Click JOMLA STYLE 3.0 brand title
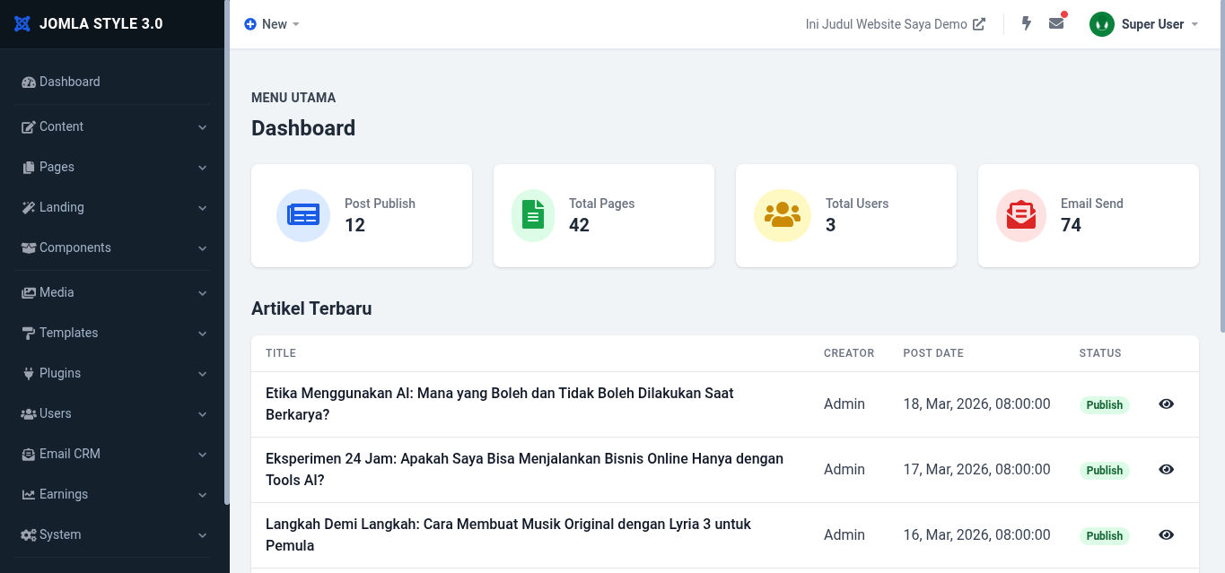 [101, 24]
